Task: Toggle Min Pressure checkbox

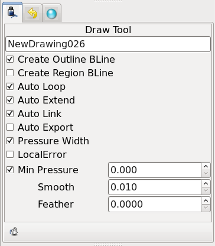Action: [10, 170]
